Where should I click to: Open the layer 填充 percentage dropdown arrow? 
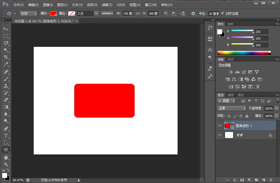click(276, 116)
